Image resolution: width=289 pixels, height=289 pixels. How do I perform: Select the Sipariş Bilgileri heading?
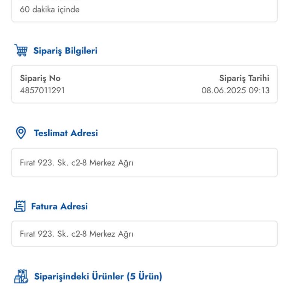click(65, 51)
